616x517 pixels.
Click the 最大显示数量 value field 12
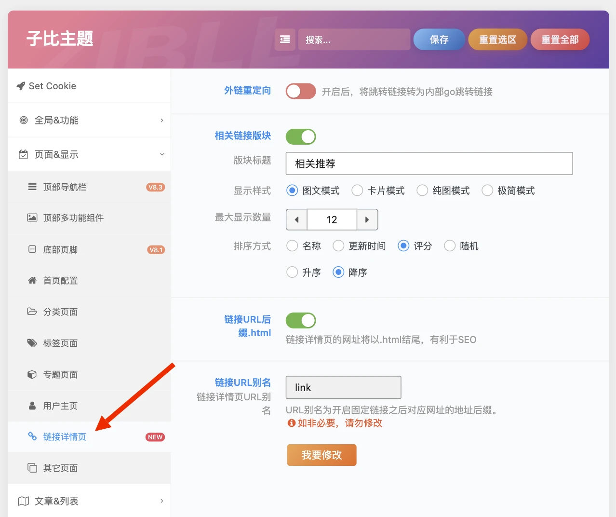coord(332,220)
